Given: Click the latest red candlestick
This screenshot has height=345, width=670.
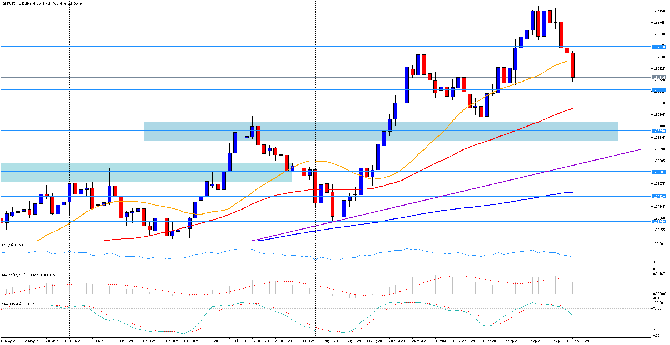Looking at the screenshot, I should (572, 65).
